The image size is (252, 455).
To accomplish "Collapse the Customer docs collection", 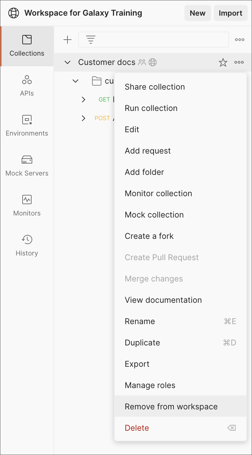I will pos(67,62).
